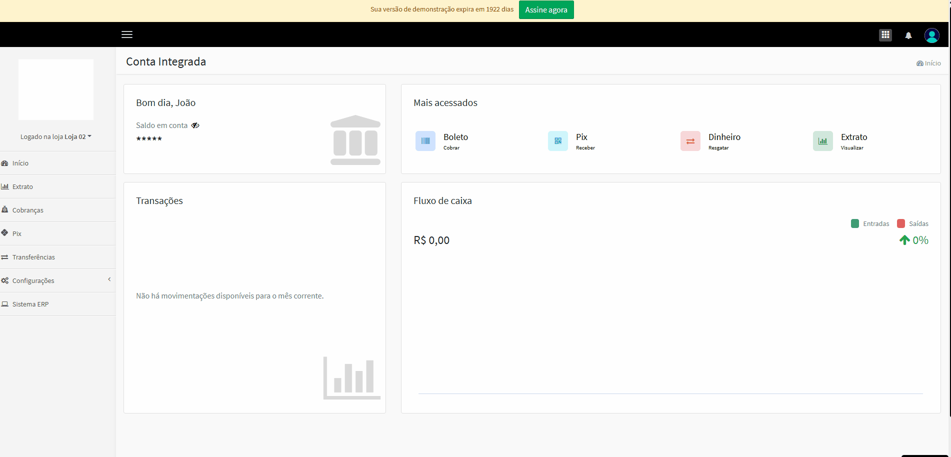Screen dimensions: 951x457
Task: Click the red Saídas legend swatch
Action: (901, 223)
